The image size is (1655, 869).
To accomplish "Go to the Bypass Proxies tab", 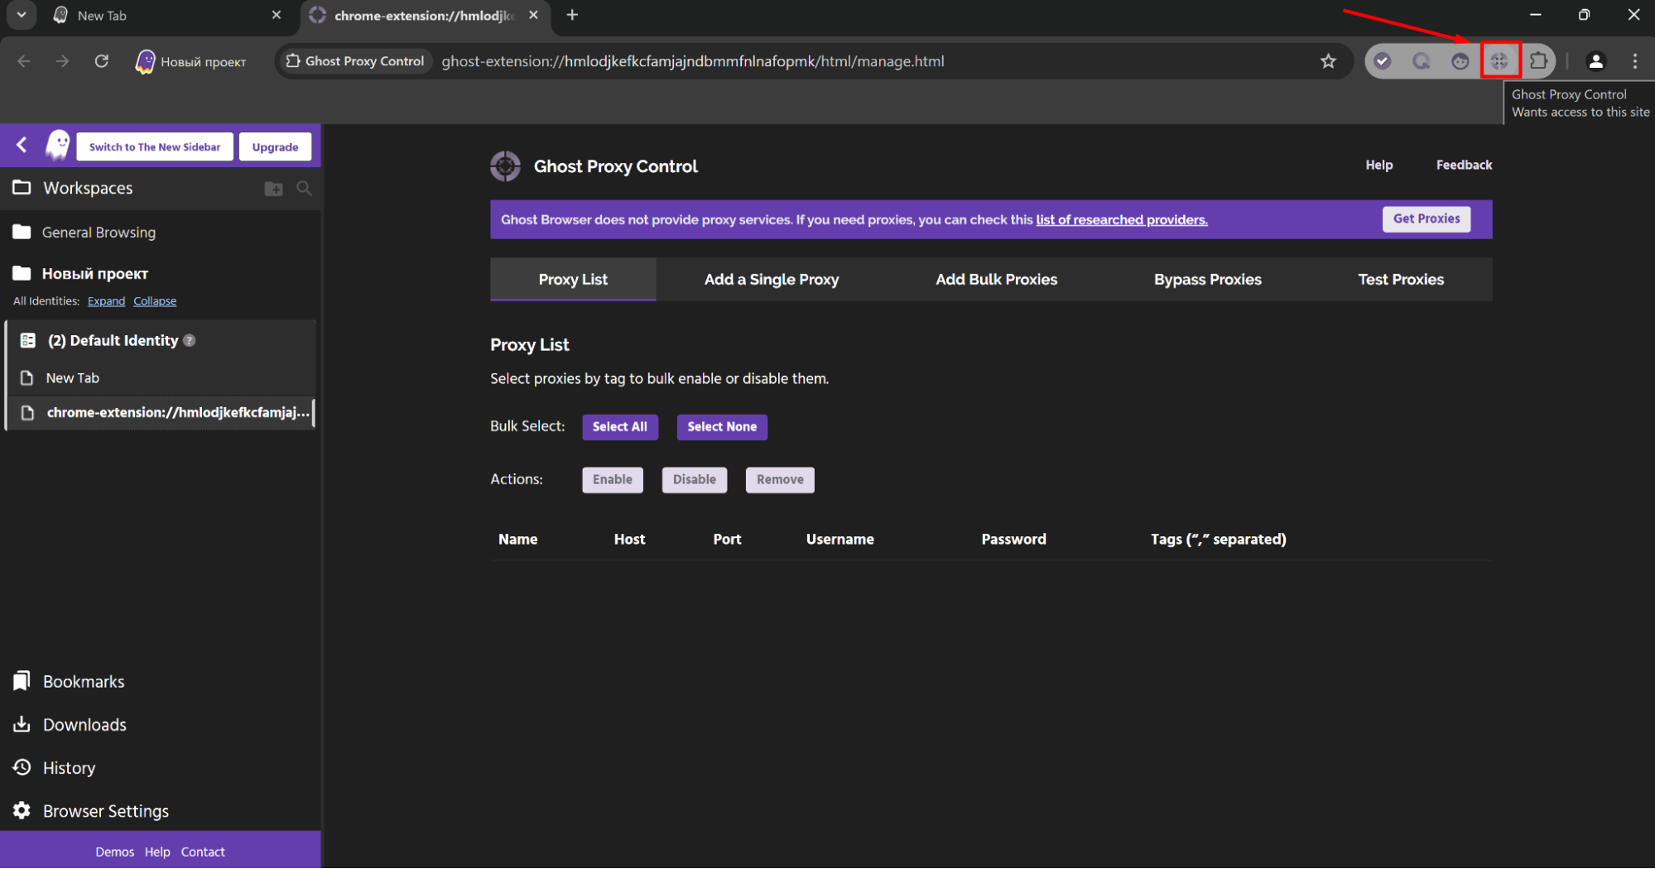I will 1207,280.
